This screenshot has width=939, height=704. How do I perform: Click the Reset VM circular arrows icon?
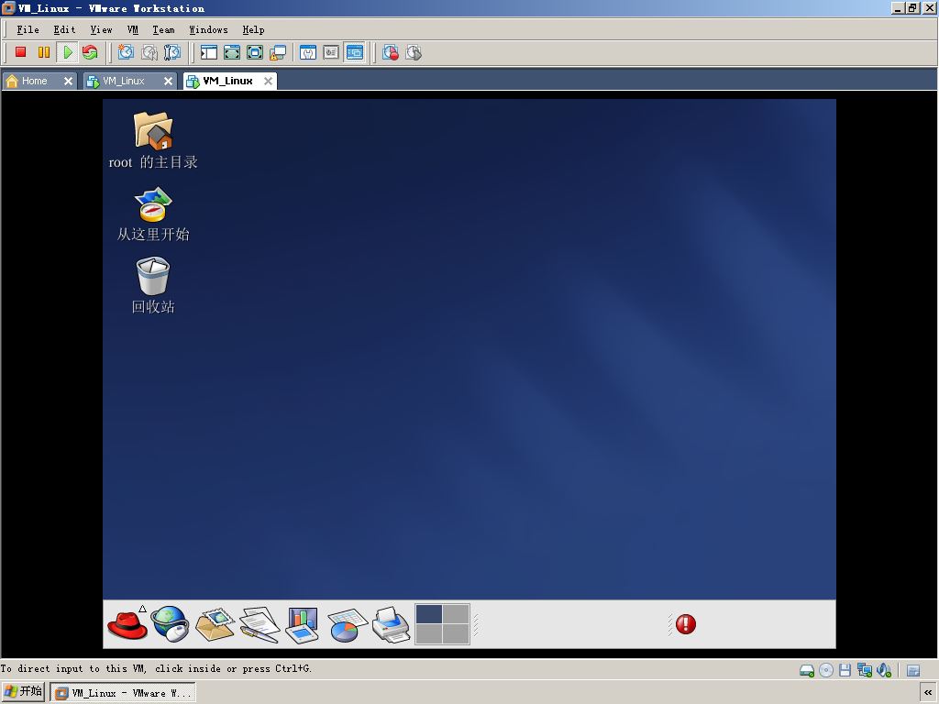[x=90, y=52]
